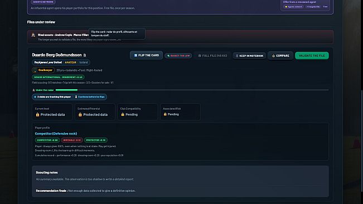The image size is (363, 204).
Task: Click the player name Duardo Berg Guðmundsson
Action: (57, 55)
